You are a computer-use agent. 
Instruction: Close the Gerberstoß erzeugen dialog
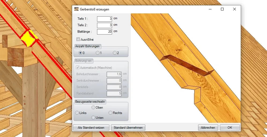pyautogui.click(x=234, y=9)
